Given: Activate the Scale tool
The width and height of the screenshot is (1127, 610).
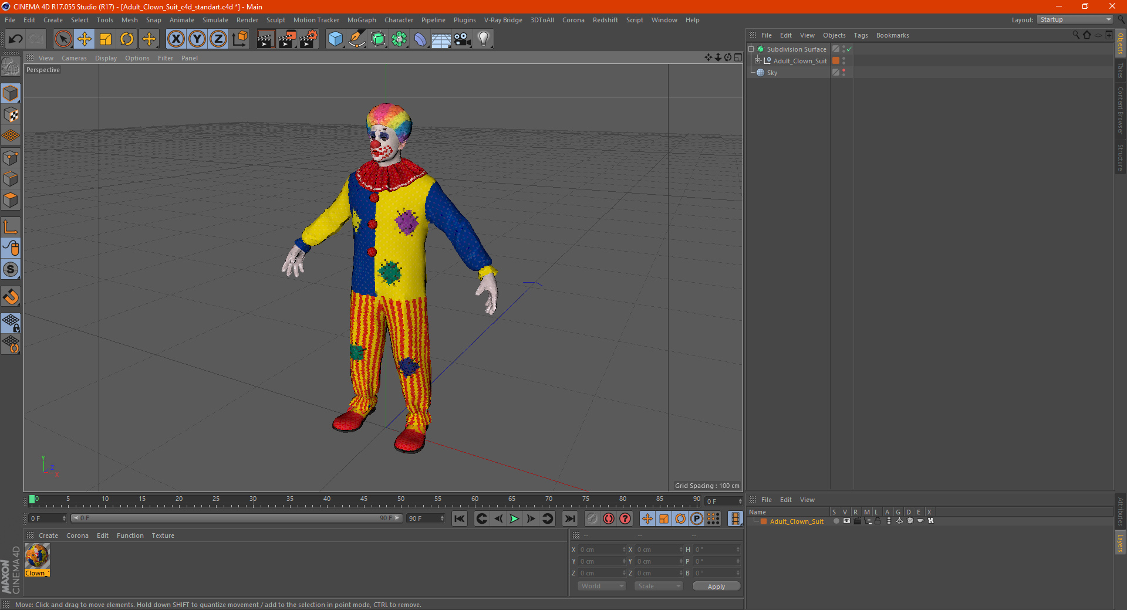Looking at the screenshot, I should [106, 39].
